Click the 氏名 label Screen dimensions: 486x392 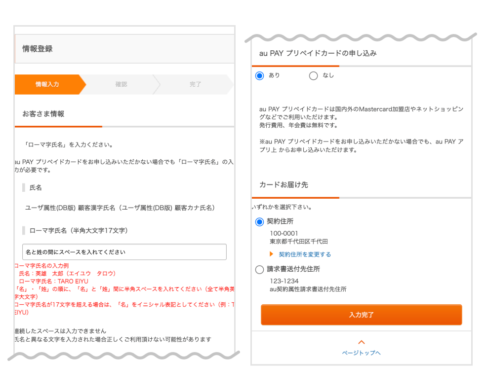click(36, 187)
